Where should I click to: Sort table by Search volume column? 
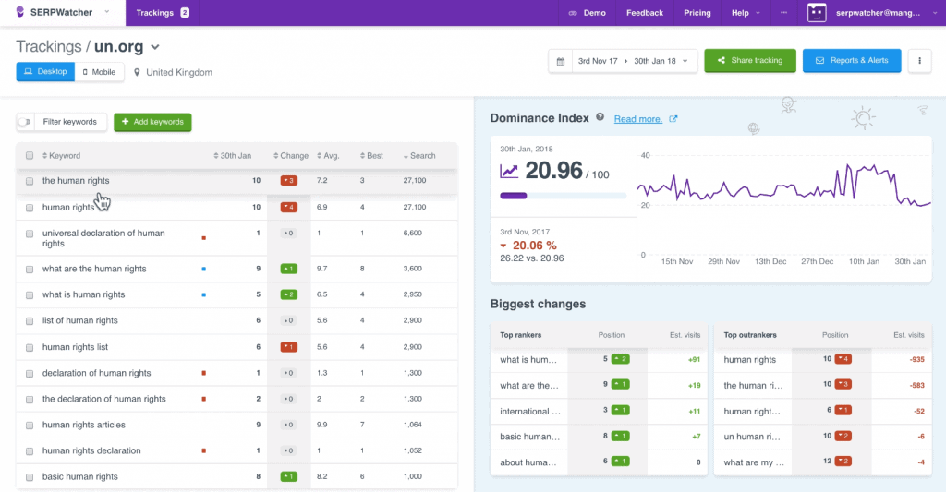[419, 156]
